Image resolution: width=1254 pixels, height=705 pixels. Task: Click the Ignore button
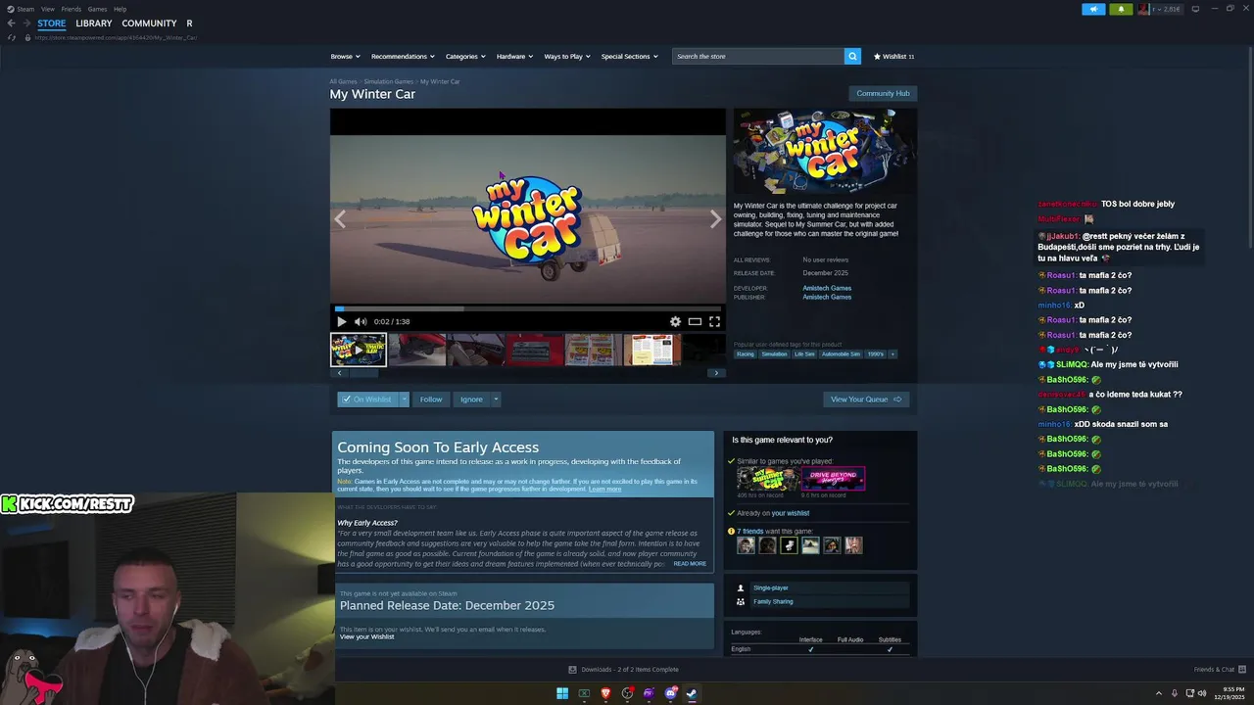click(471, 399)
